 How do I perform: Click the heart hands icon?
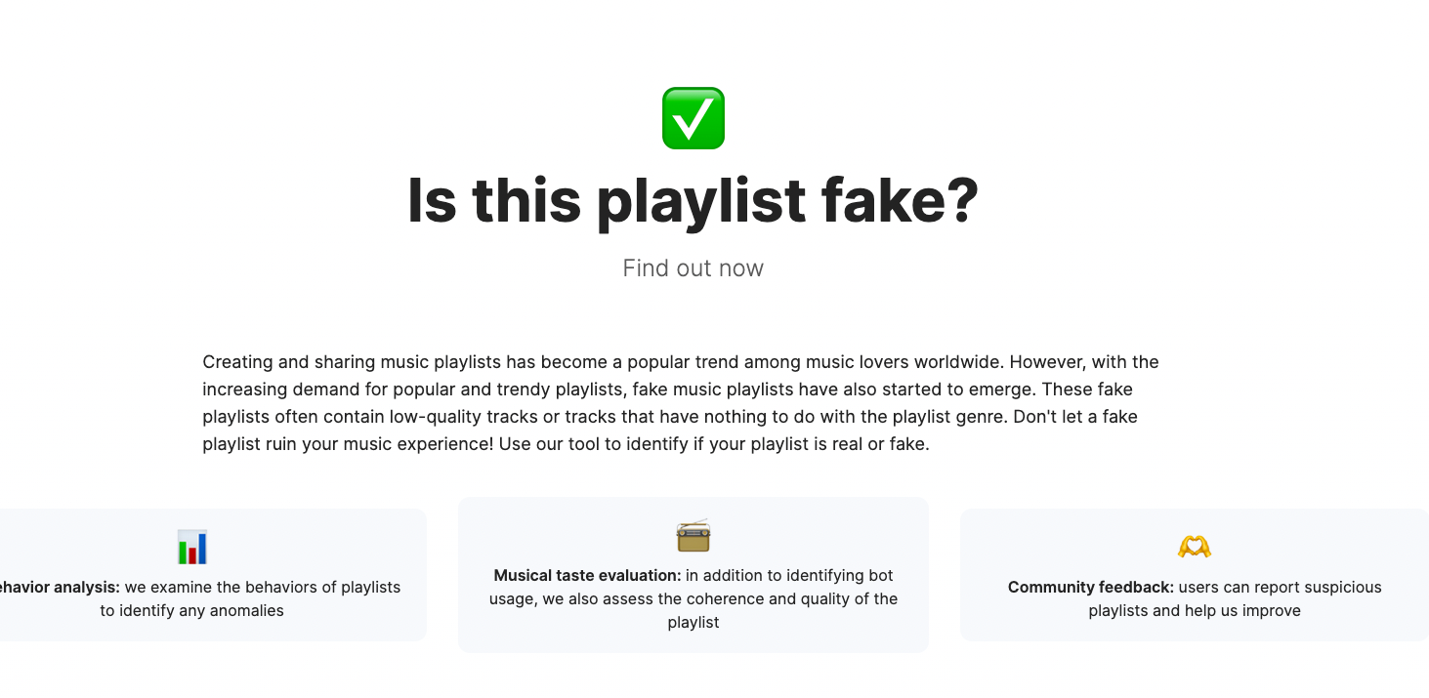[x=1195, y=547]
